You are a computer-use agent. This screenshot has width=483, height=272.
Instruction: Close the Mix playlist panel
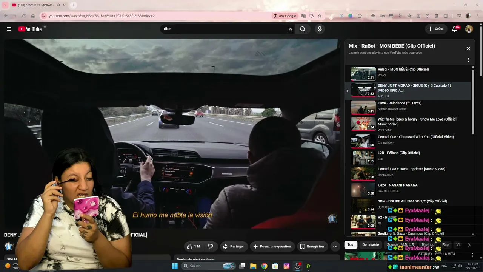[x=468, y=49]
